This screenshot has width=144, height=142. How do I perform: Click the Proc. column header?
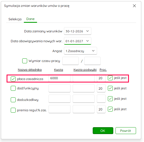(x=103, y=70)
